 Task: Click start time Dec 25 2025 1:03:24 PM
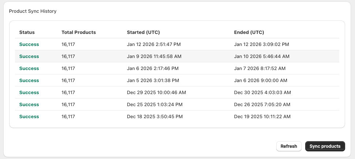pos(154,105)
